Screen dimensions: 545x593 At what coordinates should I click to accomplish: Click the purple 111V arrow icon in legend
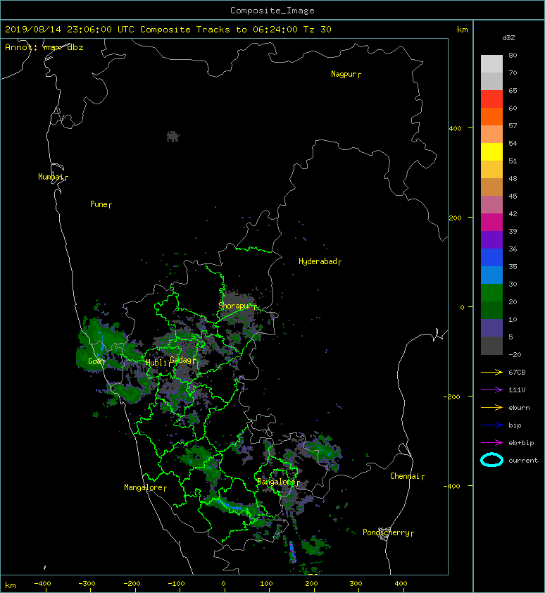[491, 389]
